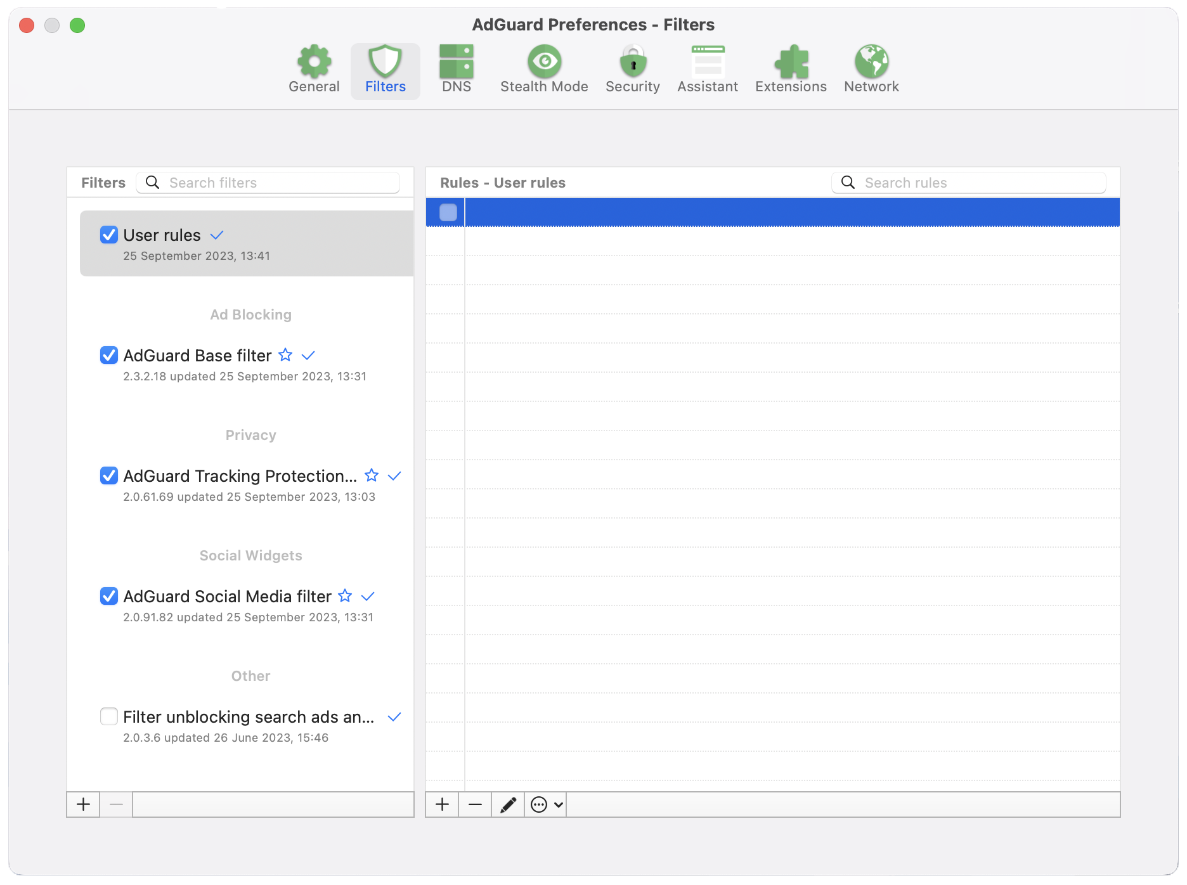Focus the Search rules field
Image resolution: width=1187 pixels, height=885 pixels.
tap(969, 183)
